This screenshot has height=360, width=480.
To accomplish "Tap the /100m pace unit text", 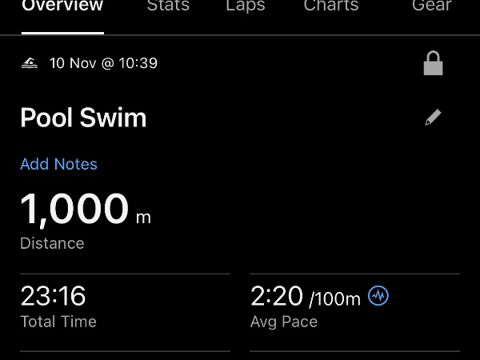I will click(334, 299).
